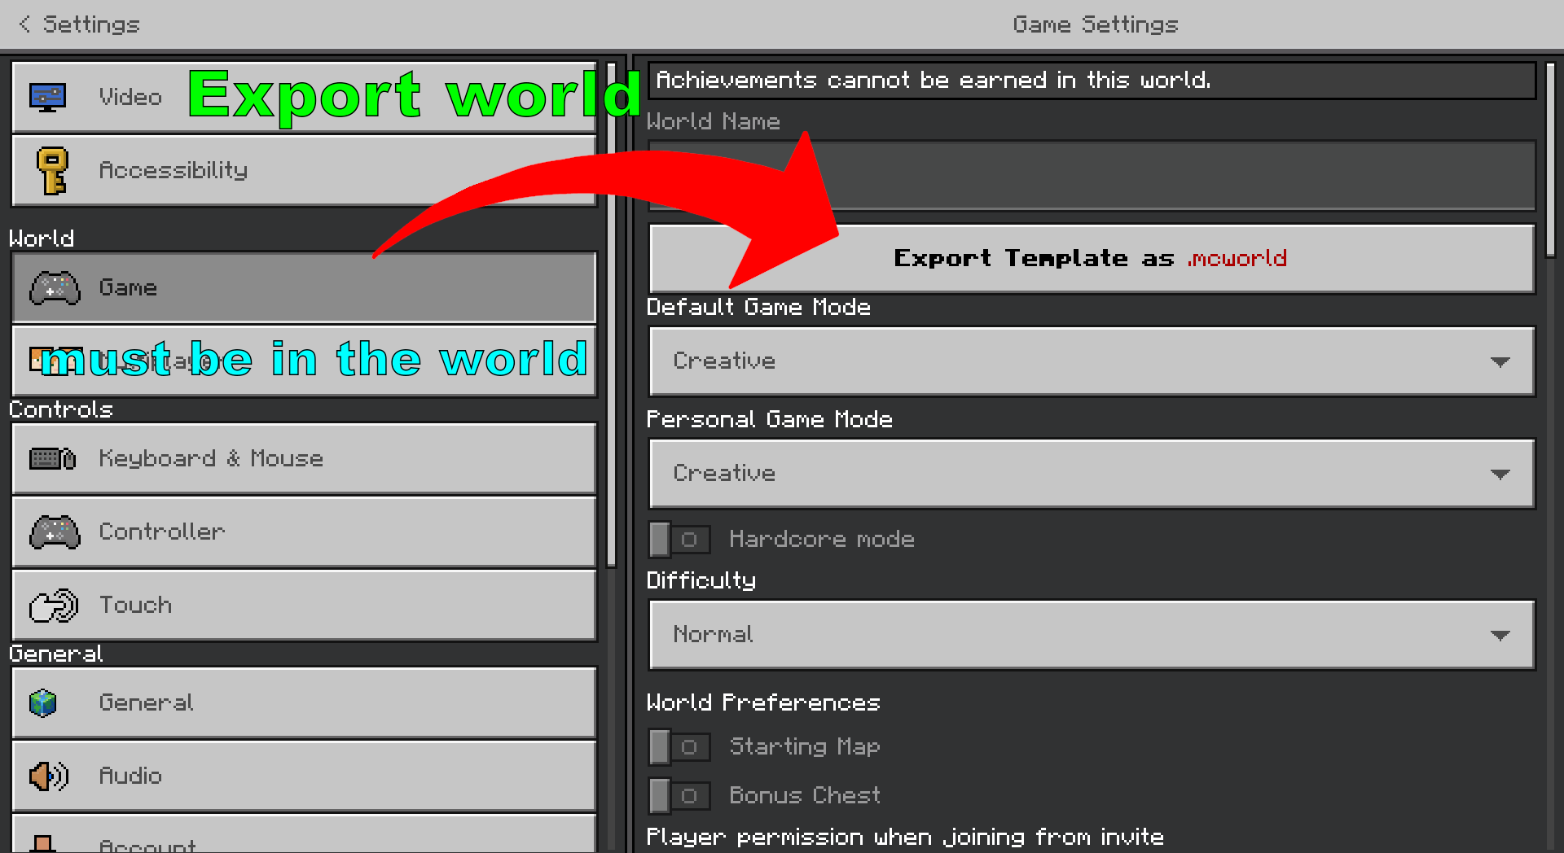Turn on the Bonus Chest toggle
This screenshot has width=1564, height=853.
click(679, 795)
